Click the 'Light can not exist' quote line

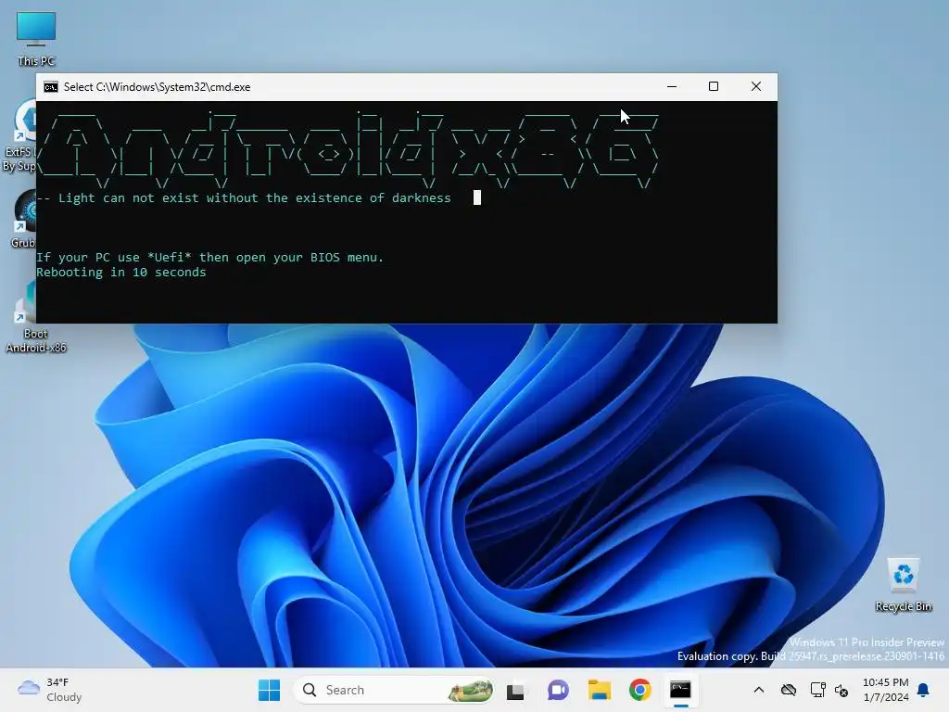click(244, 198)
